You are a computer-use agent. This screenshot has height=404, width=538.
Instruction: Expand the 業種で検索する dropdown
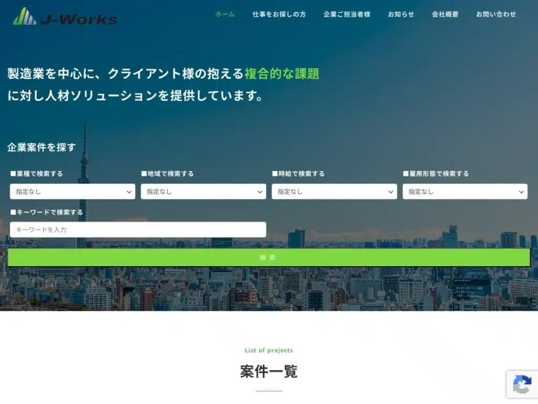coord(73,191)
